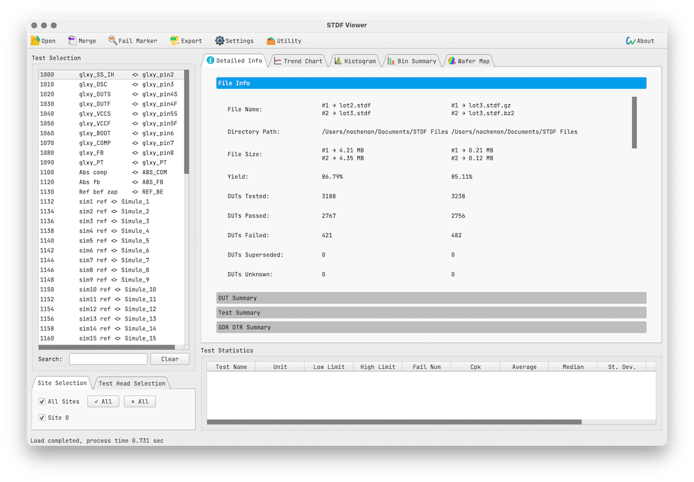Click the check All sites button
The image size is (694, 482).
103,402
